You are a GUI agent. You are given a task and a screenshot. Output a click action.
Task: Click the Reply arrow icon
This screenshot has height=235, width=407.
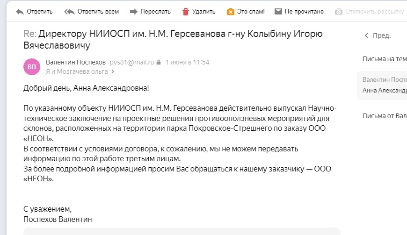click(20, 12)
